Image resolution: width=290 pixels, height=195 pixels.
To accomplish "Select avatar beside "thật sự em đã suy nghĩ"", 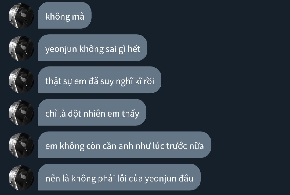I will 21,80.
